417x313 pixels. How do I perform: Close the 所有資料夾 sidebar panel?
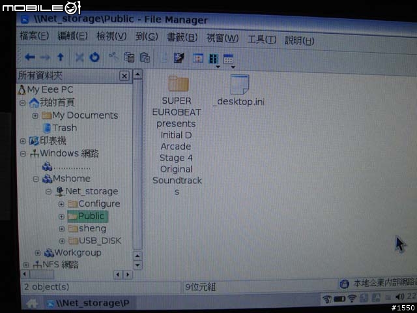pyautogui.click(x=124, y=76)
